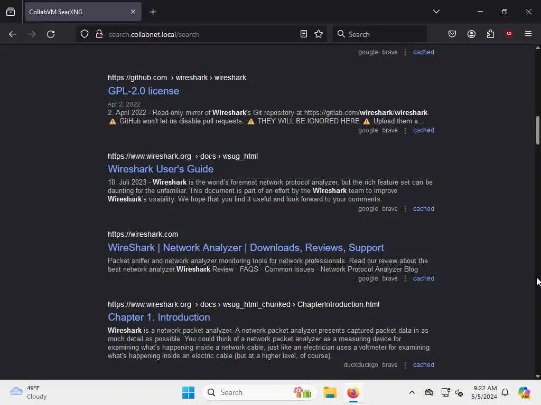Viewport: 541px width, 405px height.
Task: Open WireShark Network Analyzer Downloads result
Action: [246, 248]
